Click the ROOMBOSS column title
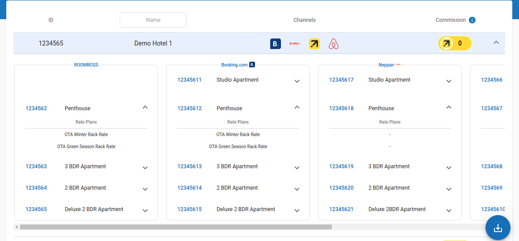This screenshot has height=241, width=519. coord(86,65)
